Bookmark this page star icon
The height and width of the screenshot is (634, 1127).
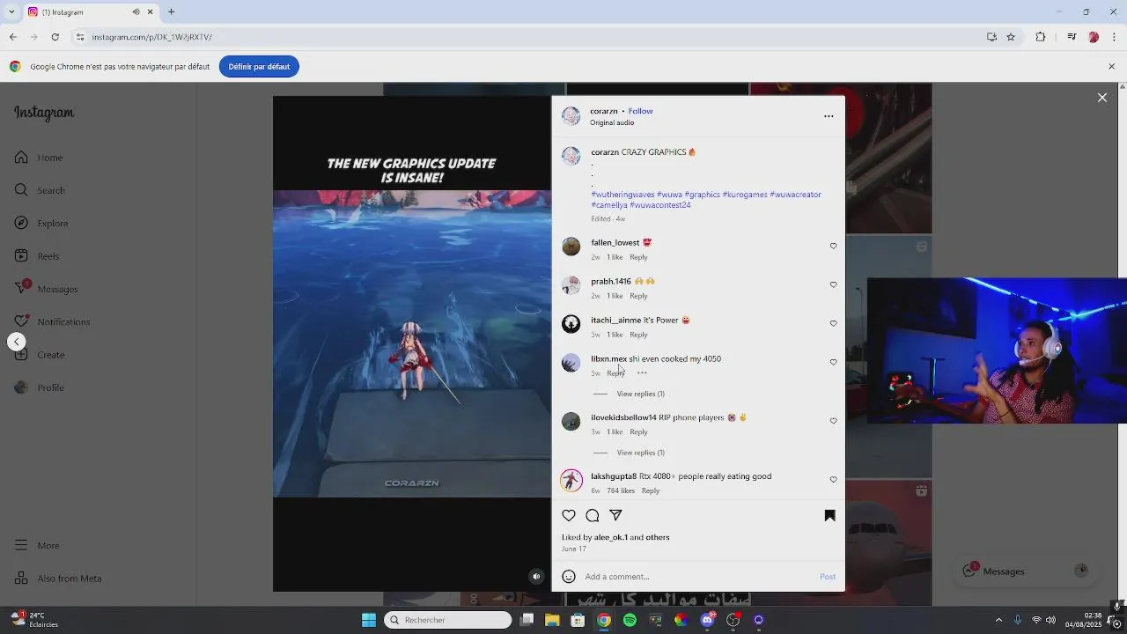click(1011, 37)
